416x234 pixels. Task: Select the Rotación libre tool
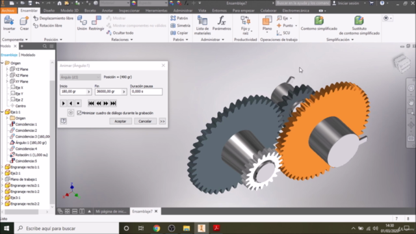coord(47,26)
